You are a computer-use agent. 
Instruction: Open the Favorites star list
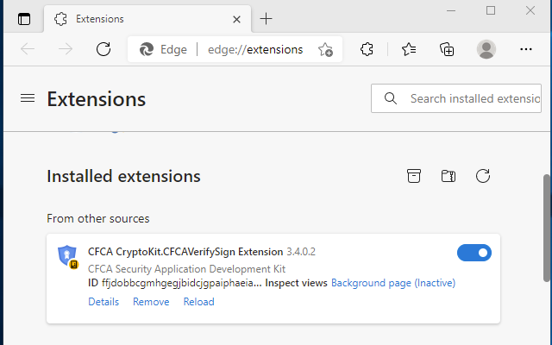click(x=408, y=49)
